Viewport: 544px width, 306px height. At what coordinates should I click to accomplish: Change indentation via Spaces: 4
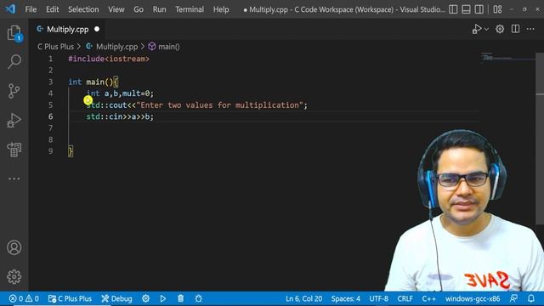(346, 298)
